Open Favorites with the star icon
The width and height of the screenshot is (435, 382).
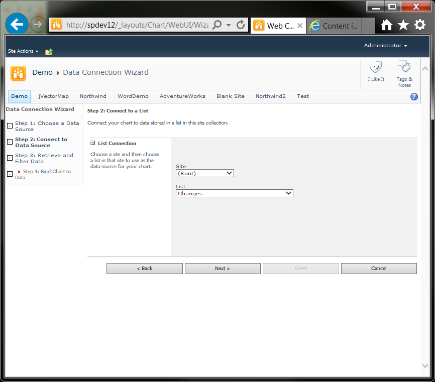pos(403,25)
